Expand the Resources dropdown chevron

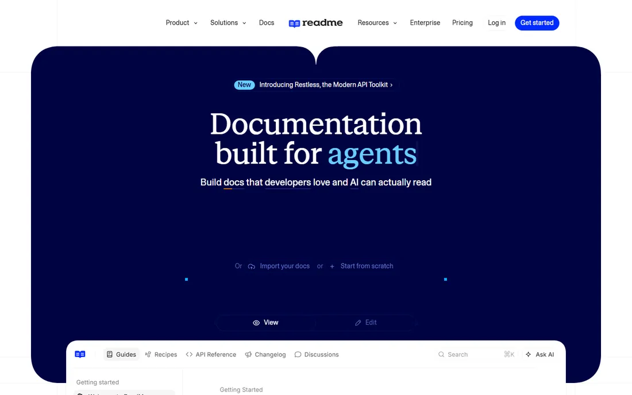point(395,24)
